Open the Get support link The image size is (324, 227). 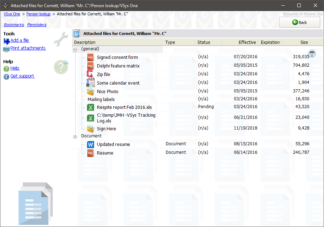point(22,76)
